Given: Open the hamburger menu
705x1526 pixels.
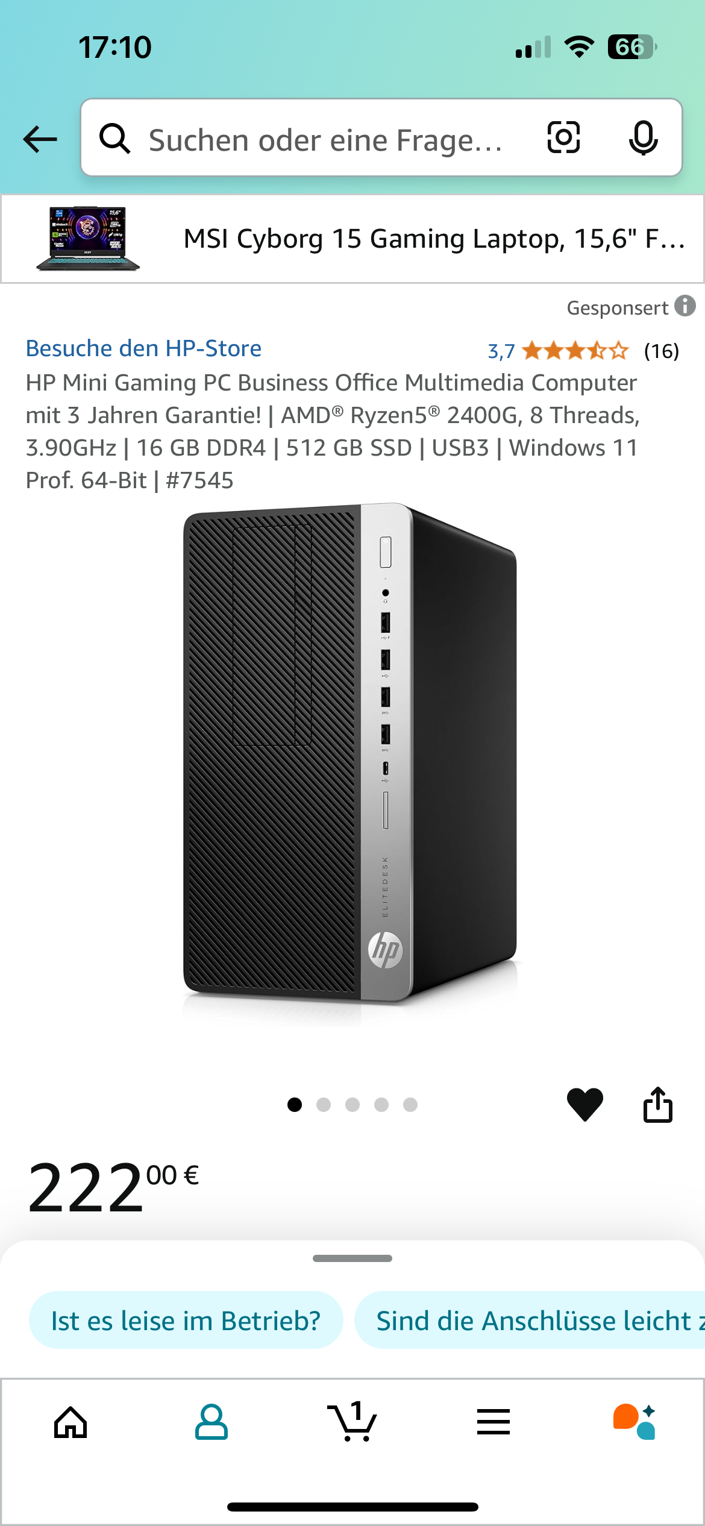Looking at the screenshot, I should point(493,1422).
